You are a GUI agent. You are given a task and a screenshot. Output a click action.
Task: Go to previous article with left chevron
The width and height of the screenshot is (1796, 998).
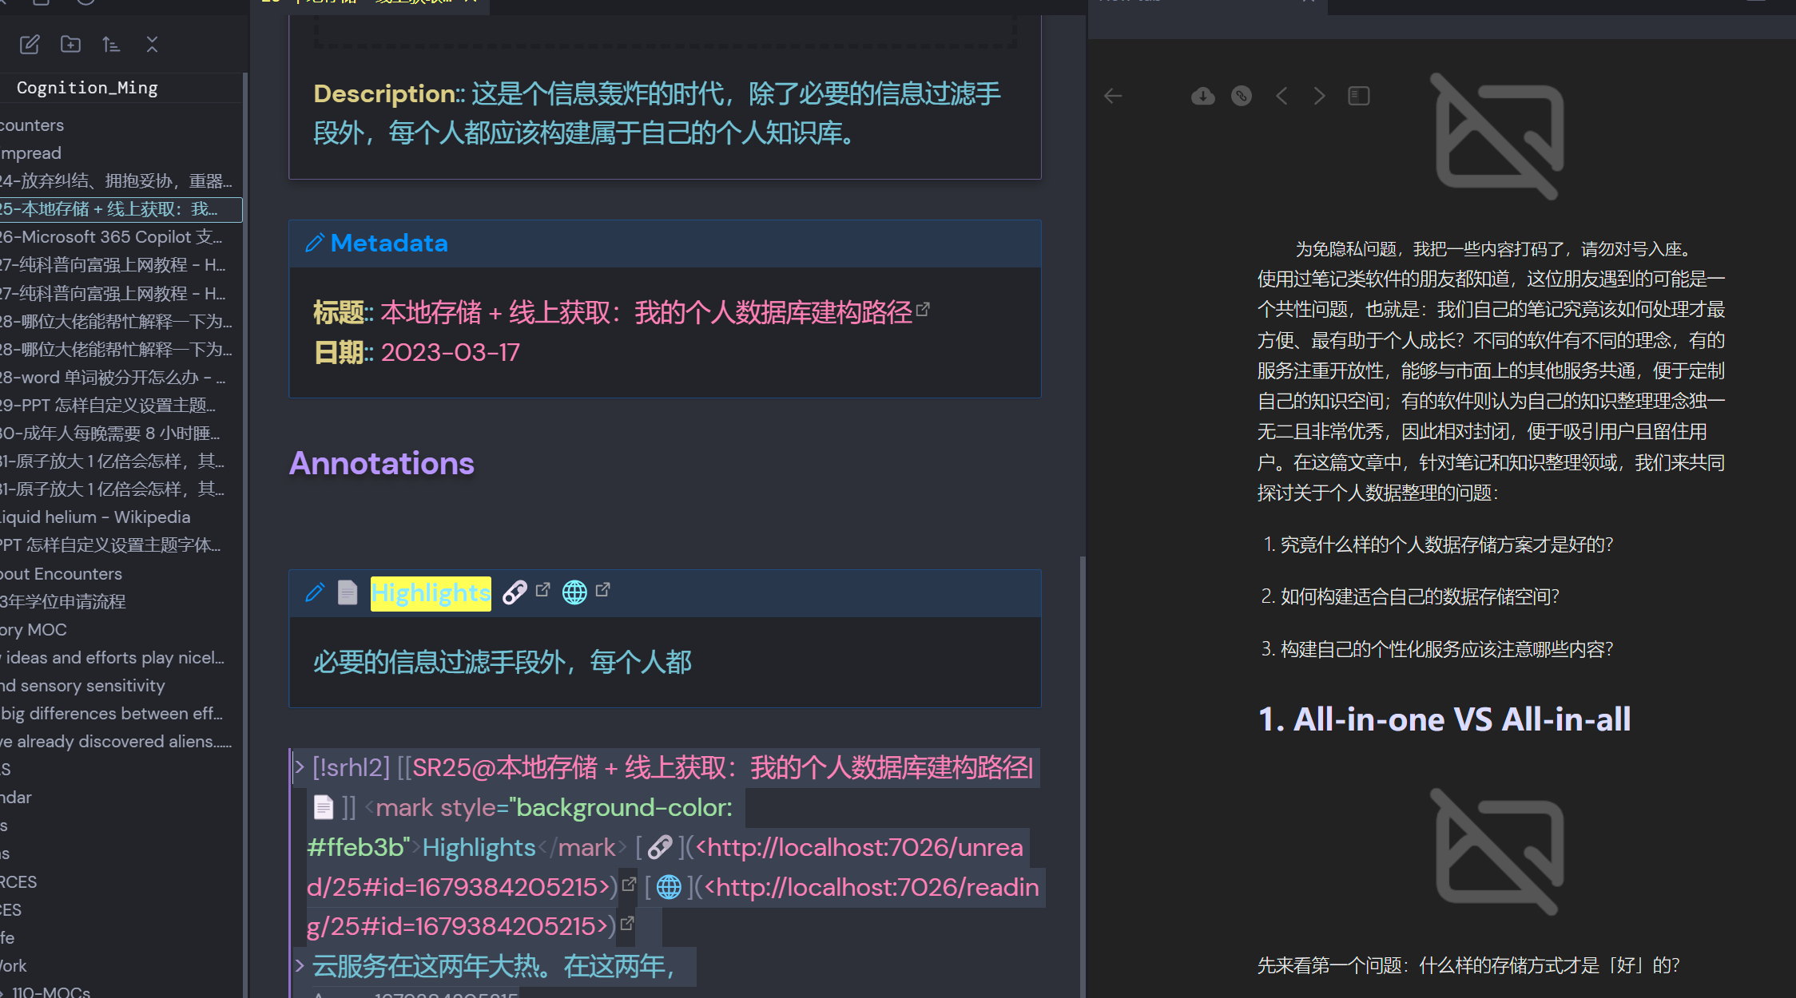click(1281, 97)
